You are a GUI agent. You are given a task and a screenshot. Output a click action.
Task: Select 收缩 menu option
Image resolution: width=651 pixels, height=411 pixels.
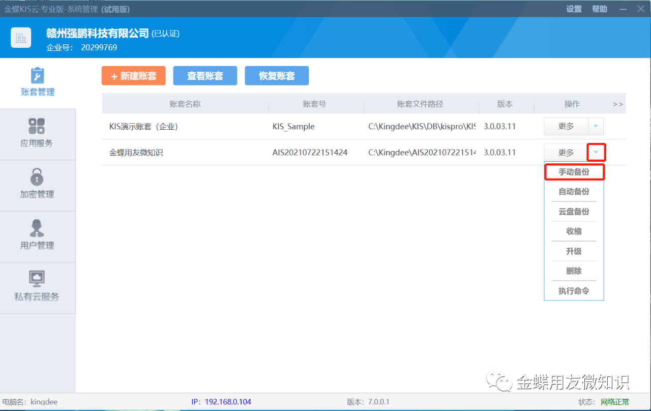[x=574, y=231]
